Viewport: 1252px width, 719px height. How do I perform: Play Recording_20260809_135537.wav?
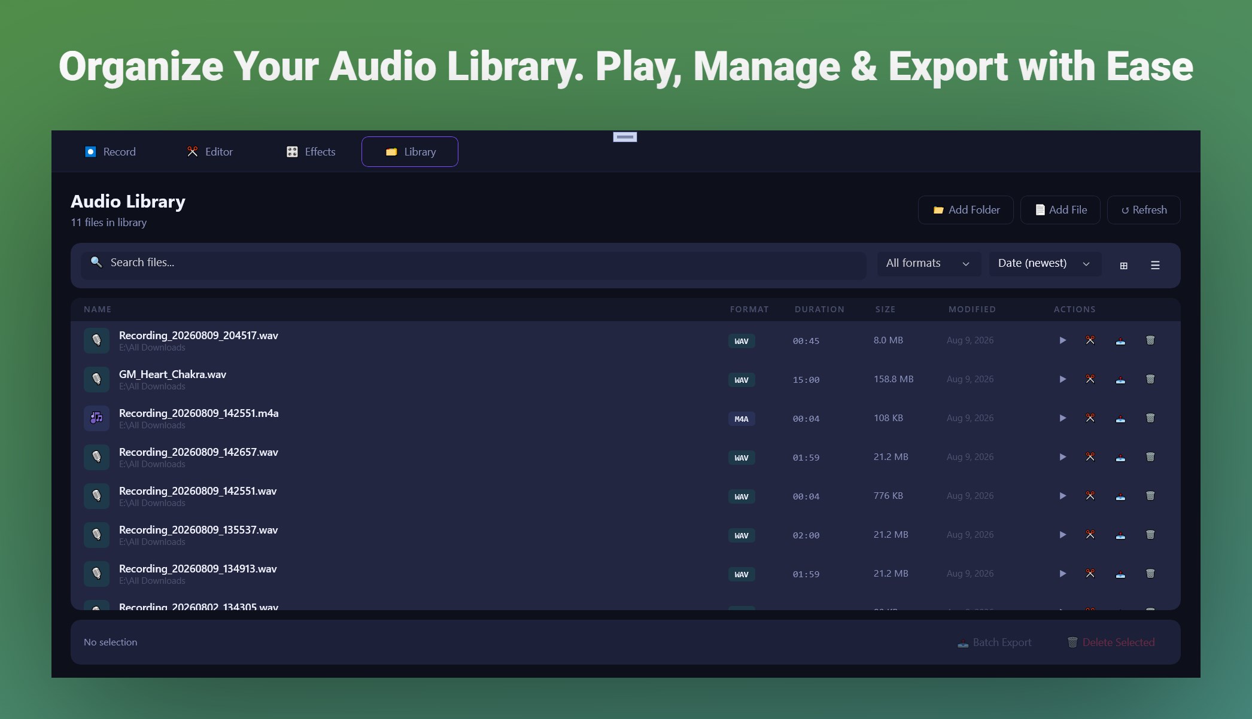1062,535
